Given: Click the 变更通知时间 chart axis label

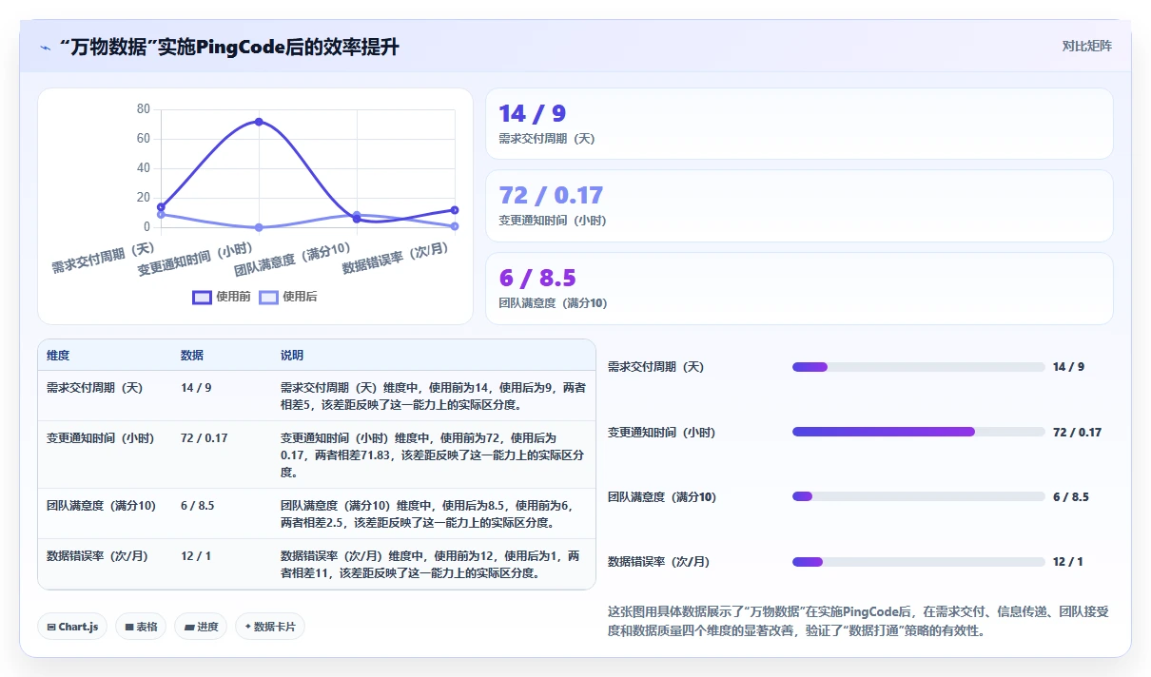Looking at the screenshot, I should pos(195,259).
